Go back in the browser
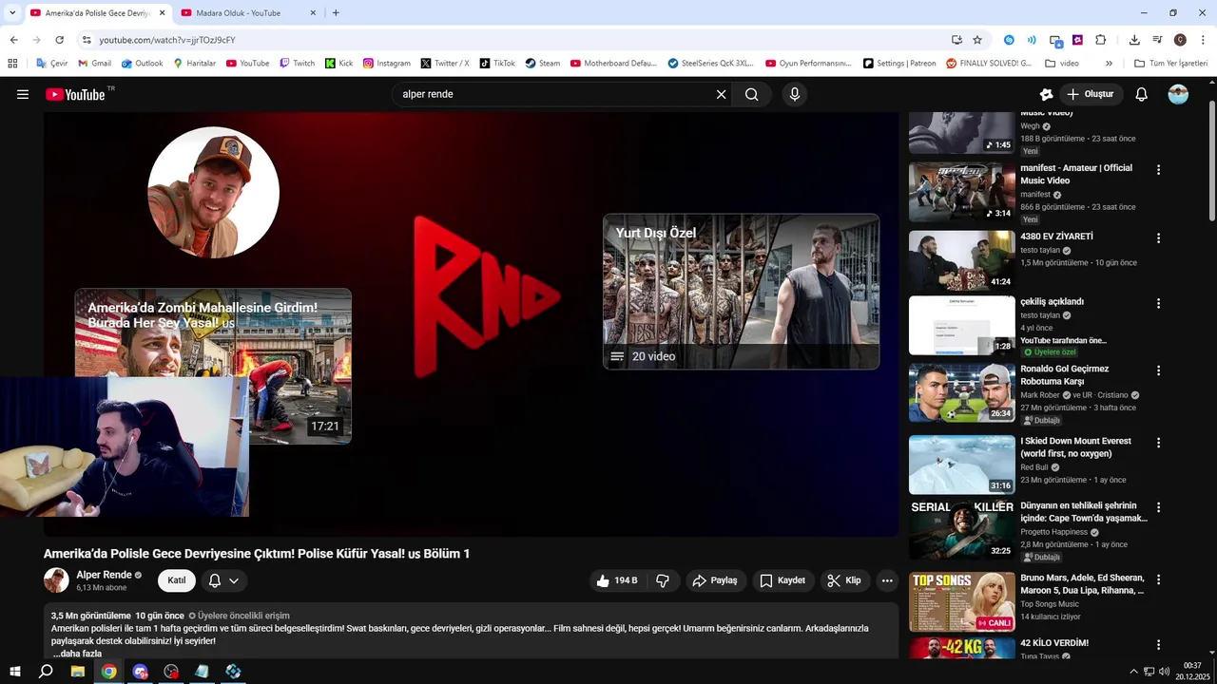The image size is (1217, 684). [13, 40]
